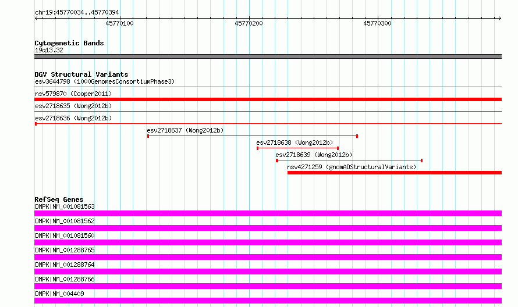Select the nsv579870 (Cooper2011) label
The height and width of the screenshot is (307, 518).
tap(73, 94)
